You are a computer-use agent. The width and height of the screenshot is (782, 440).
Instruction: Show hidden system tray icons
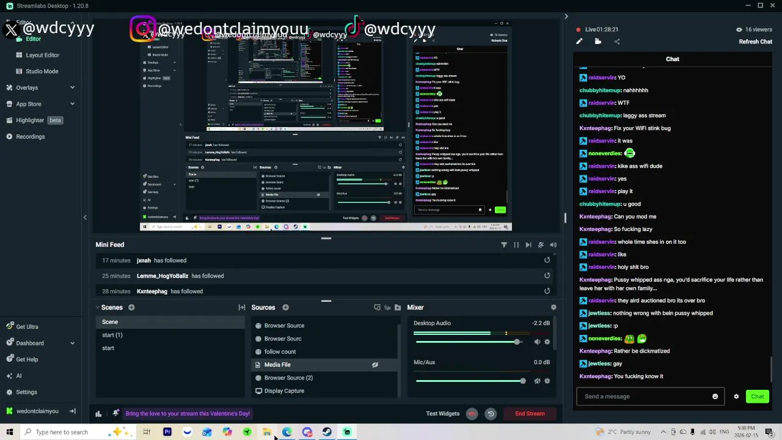tap(663, 432)
